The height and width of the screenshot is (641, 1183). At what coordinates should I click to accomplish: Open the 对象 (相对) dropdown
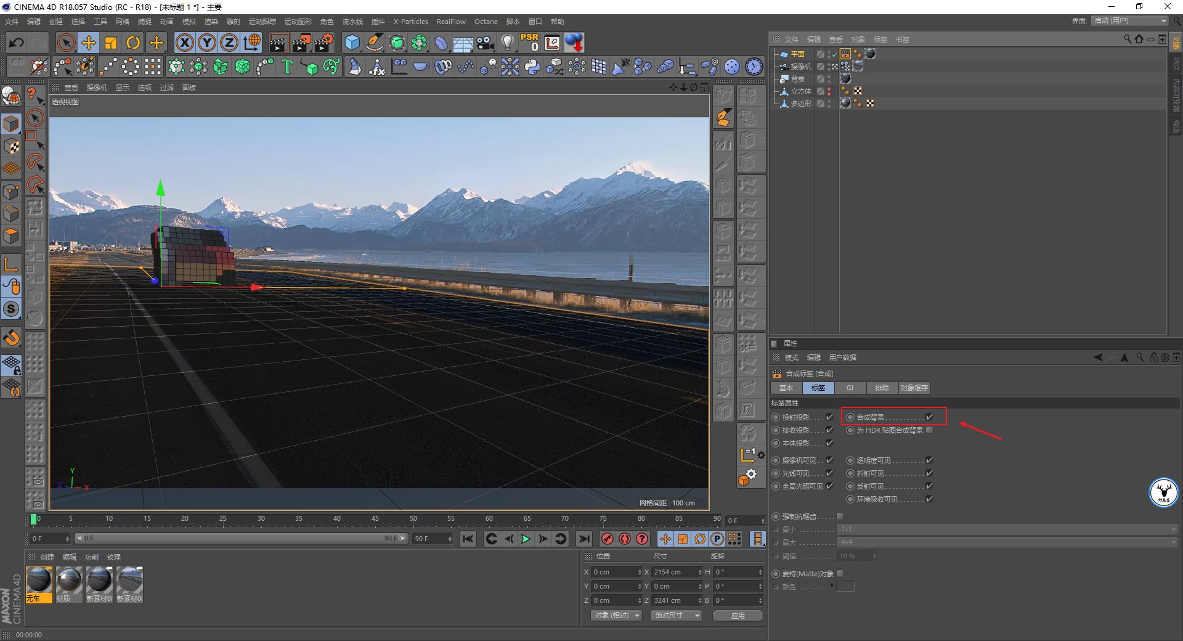(616, 616)
